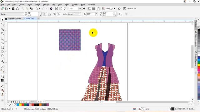Open the Options gear icon
The height and width of the screenshot is (112, 200).
pos(119,9)
